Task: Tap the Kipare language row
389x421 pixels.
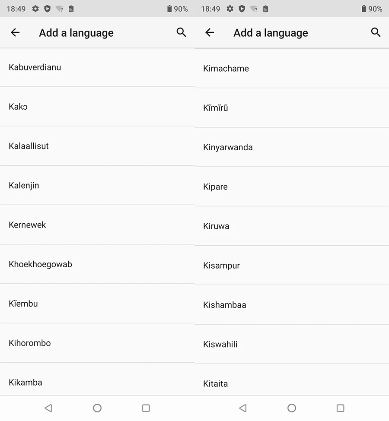Action: click(216, 187)
